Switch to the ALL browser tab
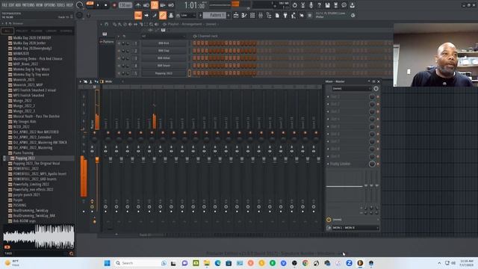Image resolution: width=478 pixels, height=269 pixels. 7,31
